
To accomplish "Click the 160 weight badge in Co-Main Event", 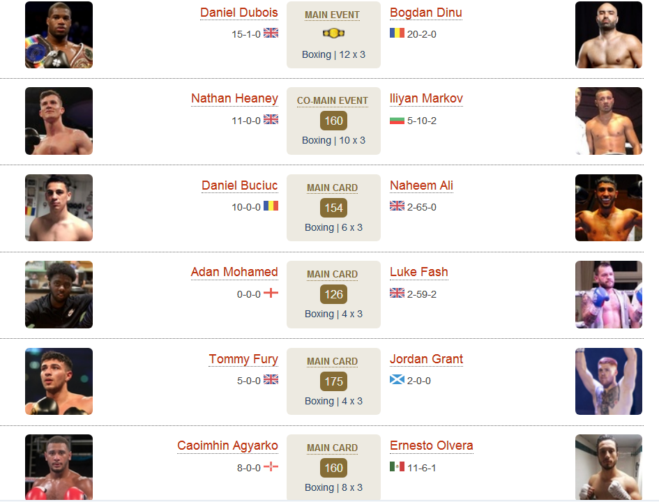I will coord(334,121).
